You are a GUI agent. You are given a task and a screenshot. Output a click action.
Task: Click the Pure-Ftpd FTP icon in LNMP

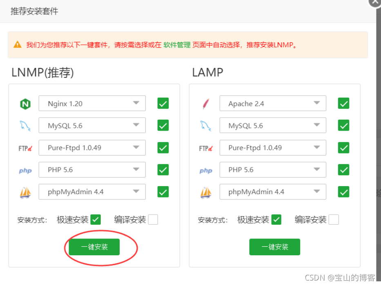pos(25,148)
